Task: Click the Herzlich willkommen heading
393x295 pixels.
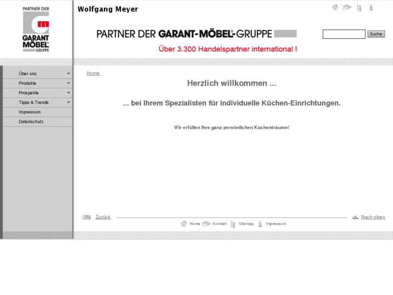Action: click(232, 83)
